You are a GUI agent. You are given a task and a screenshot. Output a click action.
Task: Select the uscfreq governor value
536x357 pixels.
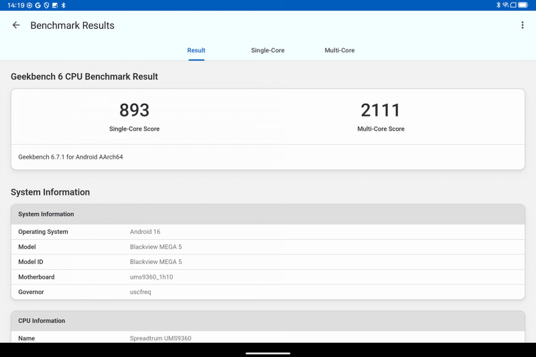141,292
